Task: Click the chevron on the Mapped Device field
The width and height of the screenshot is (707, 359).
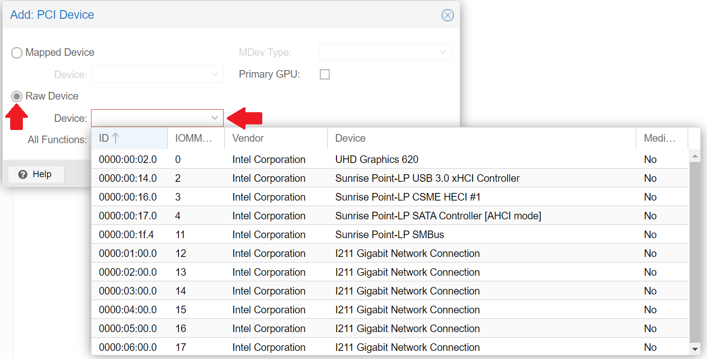Action: (x=214, y=74)
